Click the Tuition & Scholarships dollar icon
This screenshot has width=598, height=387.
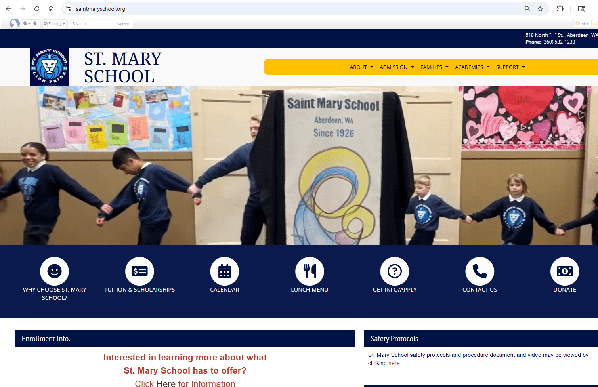(139, 271)
